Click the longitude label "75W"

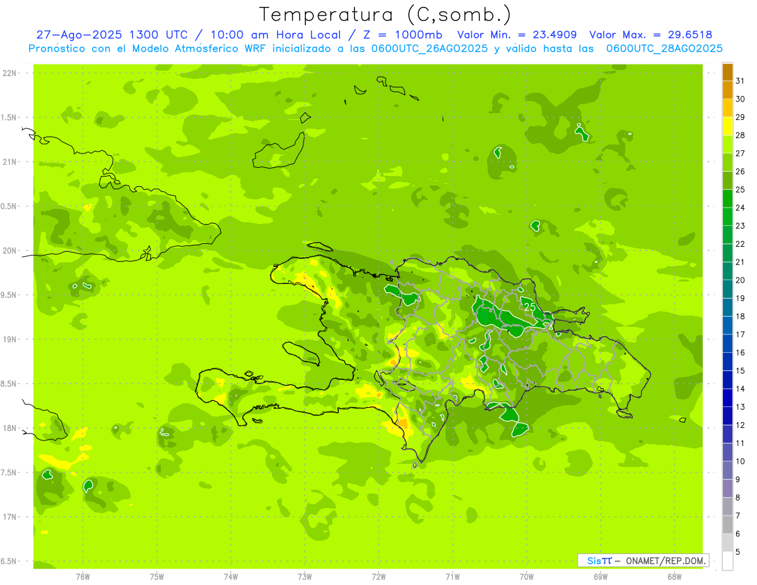(157, 577)
